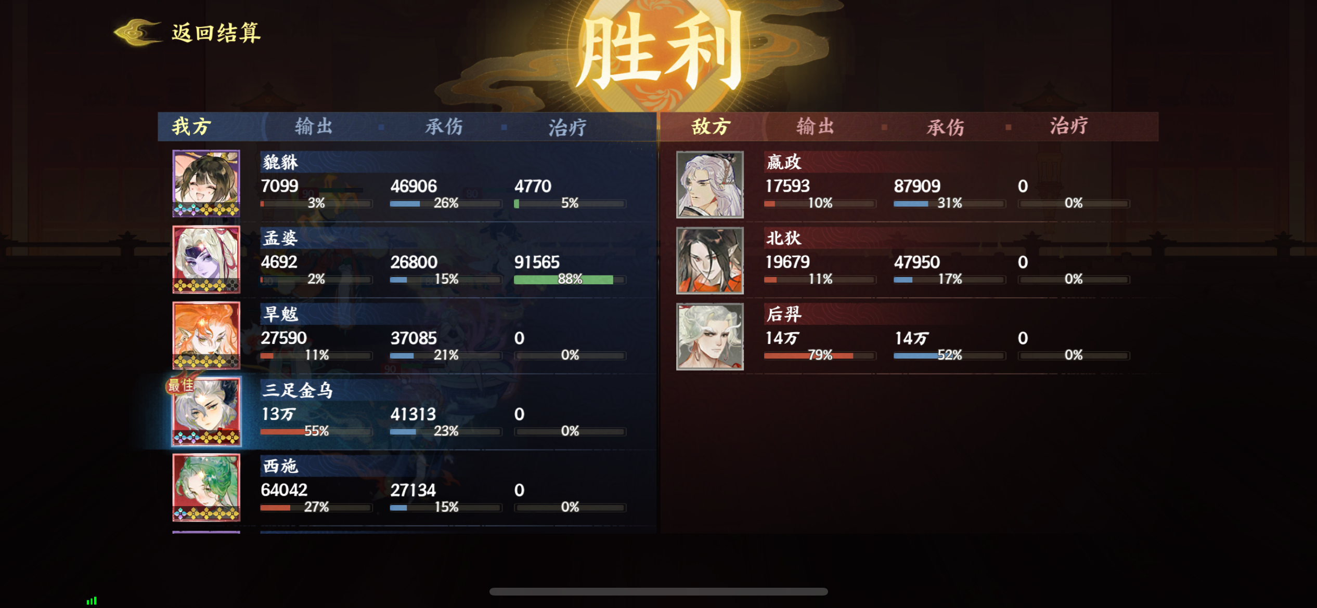Tap enemy 嬴政 portrait icon
This screenshot has width=1317, height=608.
coord(709,184)
